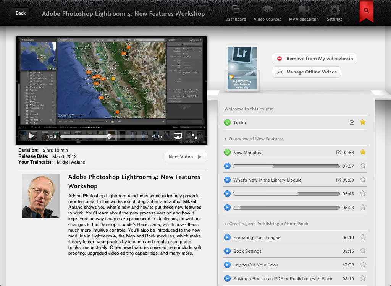Star What's New in the Library Module
This screenshot has height=286, width=391.
(363, 180)
